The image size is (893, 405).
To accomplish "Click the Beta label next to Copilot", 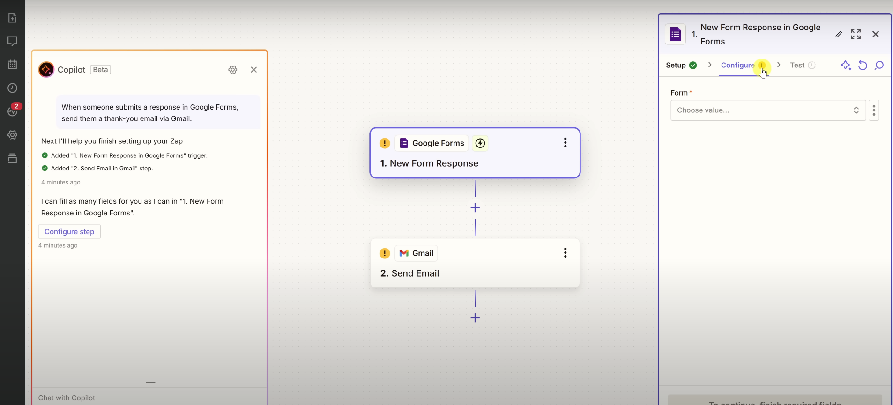I will [x=101, y=70].
